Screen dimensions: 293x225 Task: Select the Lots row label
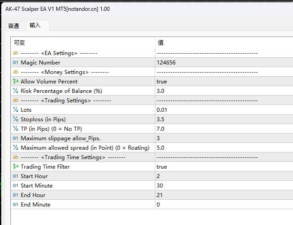(x=26, y=110)
